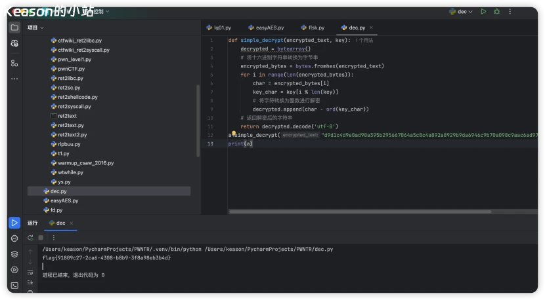Open the Python Packages tool window icon
The image size is (545, 300).
(14, 254)
